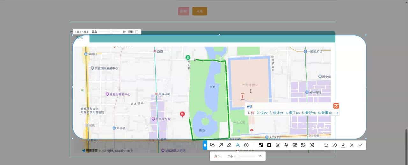
Task: Click the 太平桥 location marker
Action: (114, 128)
